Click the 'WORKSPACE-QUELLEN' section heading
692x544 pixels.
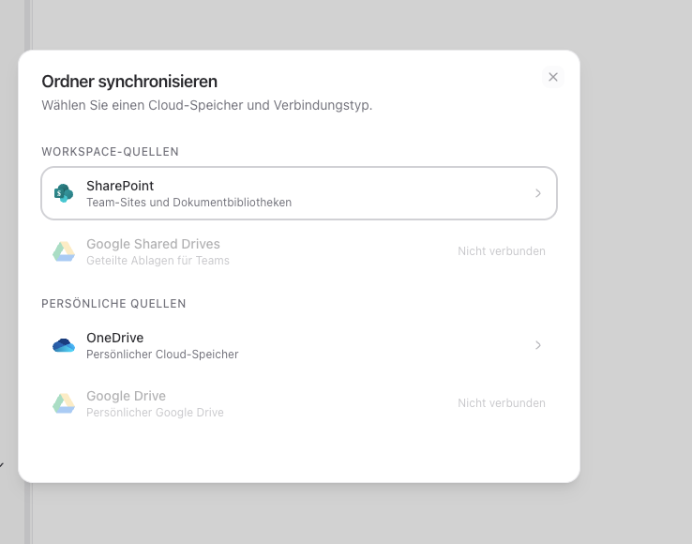tap(110, 152)
